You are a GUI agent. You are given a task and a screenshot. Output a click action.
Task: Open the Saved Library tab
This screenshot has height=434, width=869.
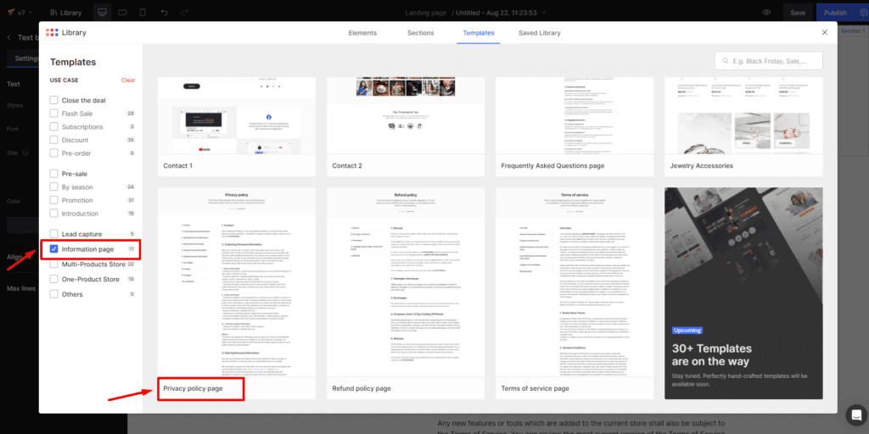(539, 33)
